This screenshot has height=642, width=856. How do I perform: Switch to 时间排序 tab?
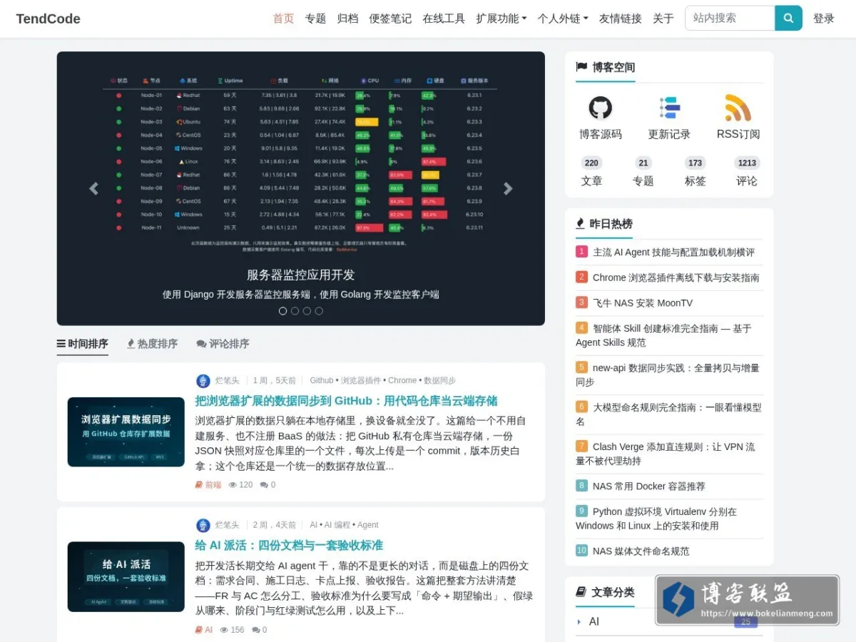point(83,344)
